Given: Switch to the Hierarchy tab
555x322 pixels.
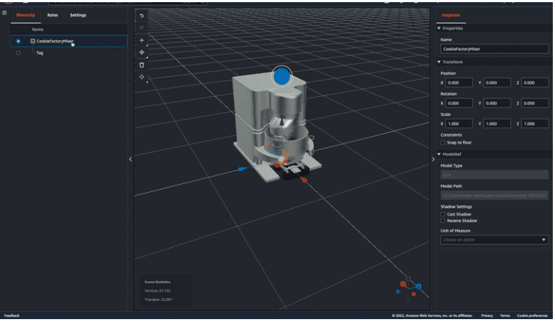Looking at the screenshot, I should (x=25, y=15).
